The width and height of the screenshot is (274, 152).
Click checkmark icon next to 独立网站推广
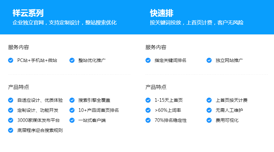click(x=209, y=60)
